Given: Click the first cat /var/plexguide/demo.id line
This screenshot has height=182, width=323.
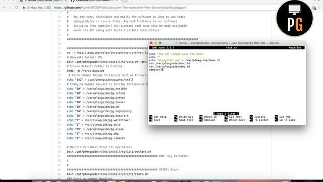Looking at the screenshot, I should (x=170, y=63).
